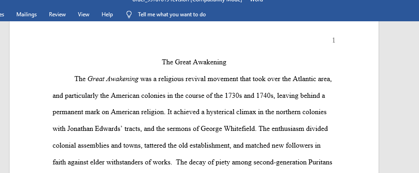Image resolution: width=419 pixels, height=173 pixels.
Task: Click the word 'withstanders' in paragraph
Action: coord(124,162)
